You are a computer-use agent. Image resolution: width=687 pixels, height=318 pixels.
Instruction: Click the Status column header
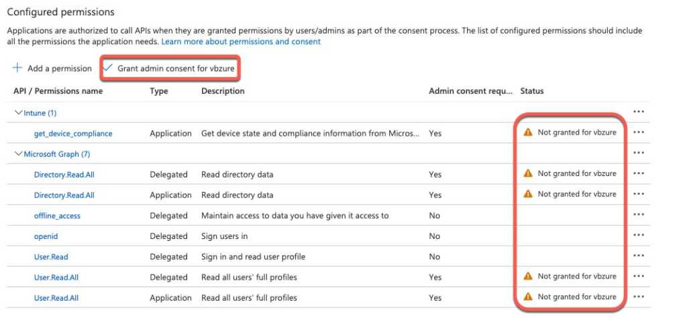532,91
